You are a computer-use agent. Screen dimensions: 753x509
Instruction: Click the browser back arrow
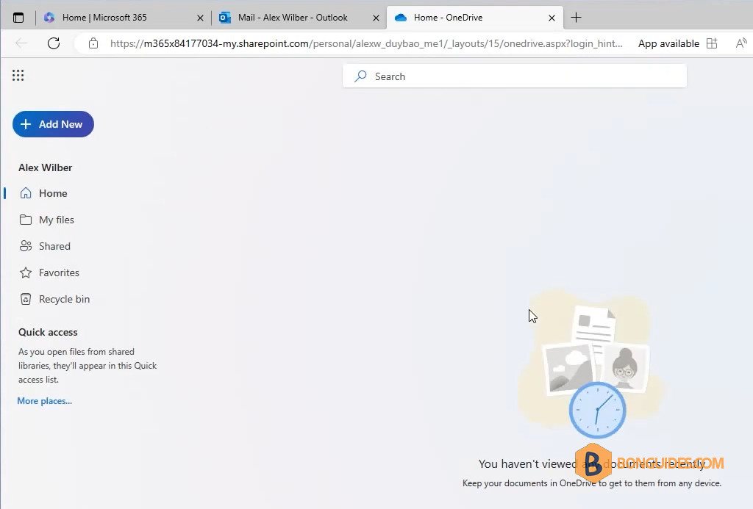pos(21,43)
